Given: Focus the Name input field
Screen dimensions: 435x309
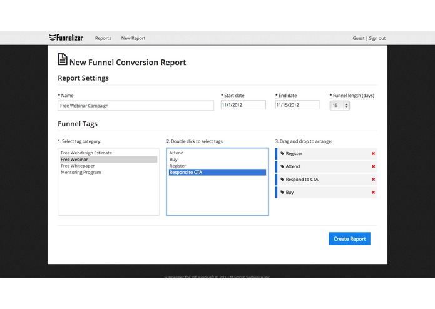Looking at the screenshot, I should [136, 106].
